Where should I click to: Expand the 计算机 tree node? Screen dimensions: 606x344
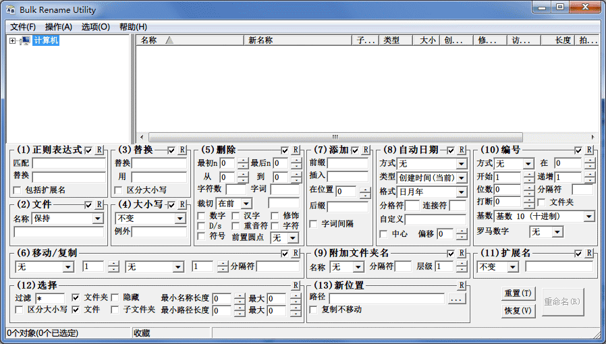click(x=12, y=41)
